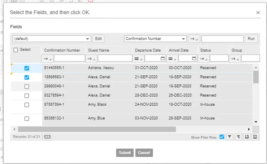
Task: Open Confirmation Number column filter operator
Action: [48, 59]
